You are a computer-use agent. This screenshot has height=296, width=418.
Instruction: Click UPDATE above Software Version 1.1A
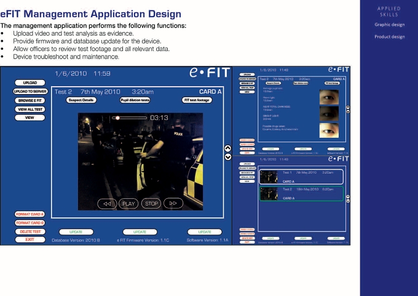tap(205, 232)
